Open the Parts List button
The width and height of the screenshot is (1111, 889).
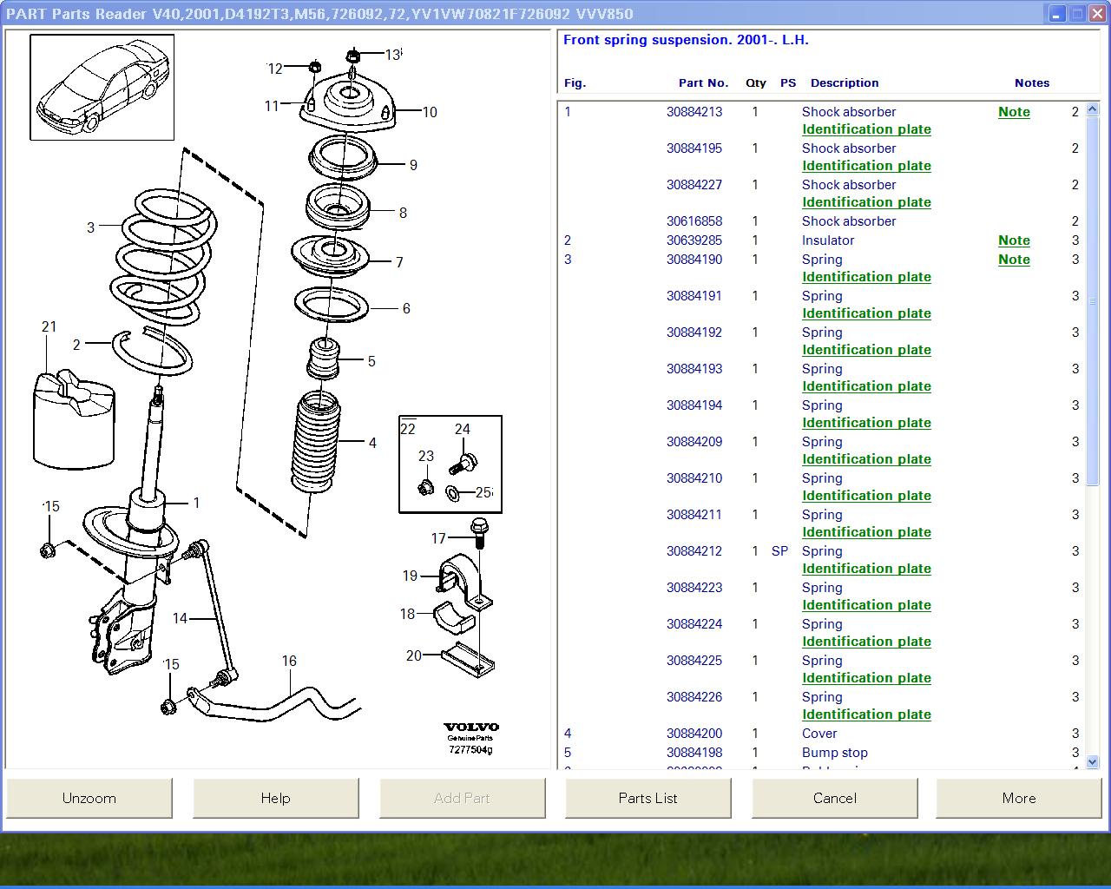648,798
